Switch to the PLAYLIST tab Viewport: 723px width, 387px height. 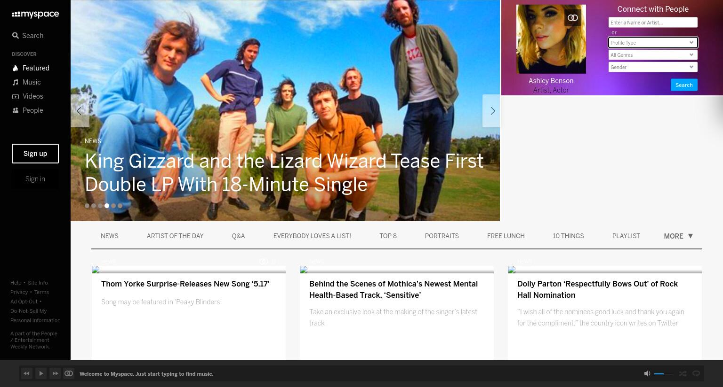626,236
